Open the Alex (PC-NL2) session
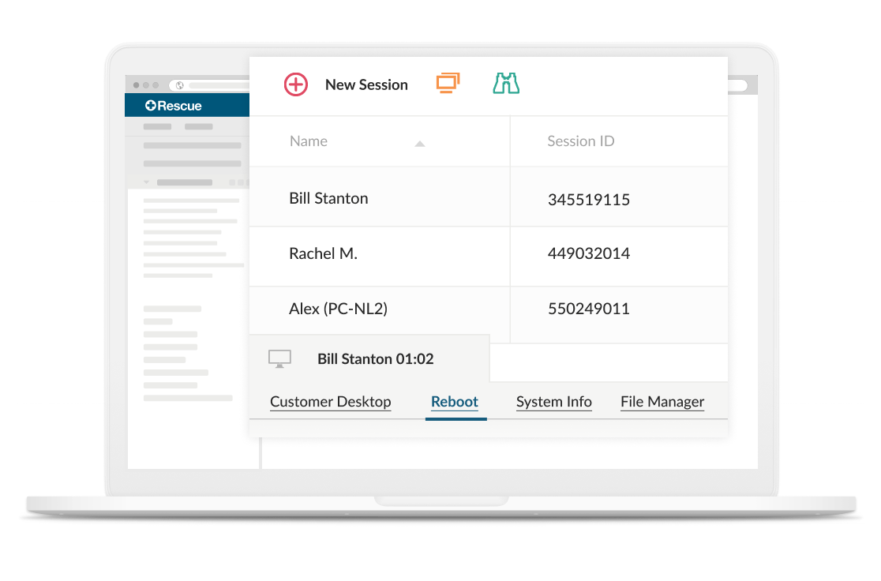Viewport: 881px width, 581px height. point(338,309)
